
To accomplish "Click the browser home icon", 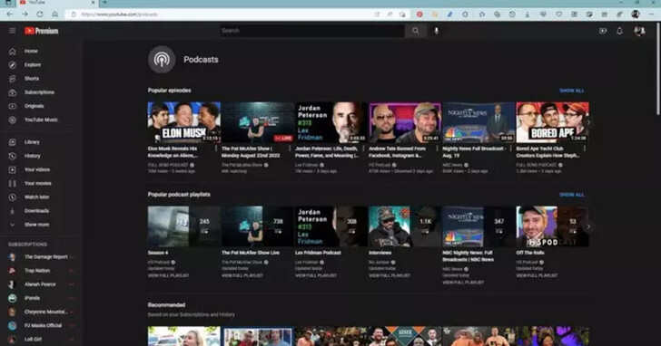I will pos(54,14).
